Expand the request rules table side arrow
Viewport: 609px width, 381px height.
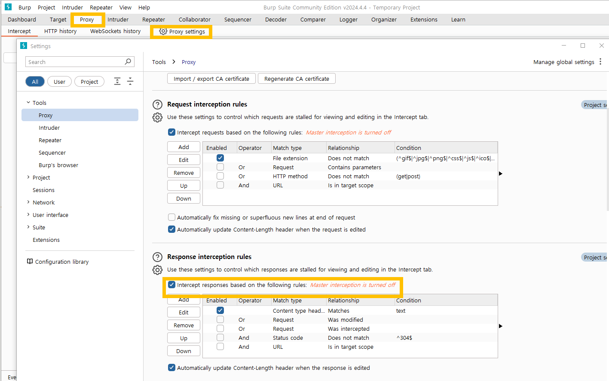coord(500,174)
